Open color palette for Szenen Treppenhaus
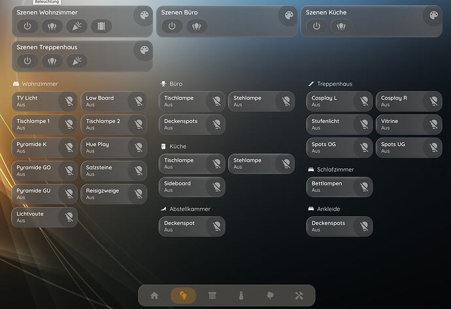Viewport: 451px width, 309px height. (x=144, y=50)
